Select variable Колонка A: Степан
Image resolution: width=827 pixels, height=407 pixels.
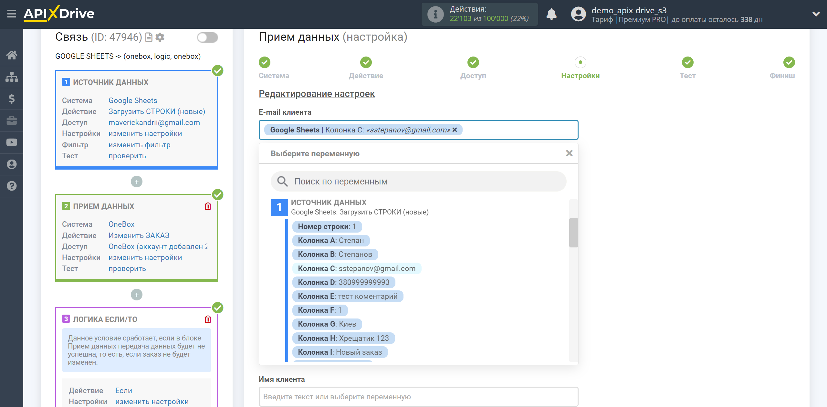(331, 240)
